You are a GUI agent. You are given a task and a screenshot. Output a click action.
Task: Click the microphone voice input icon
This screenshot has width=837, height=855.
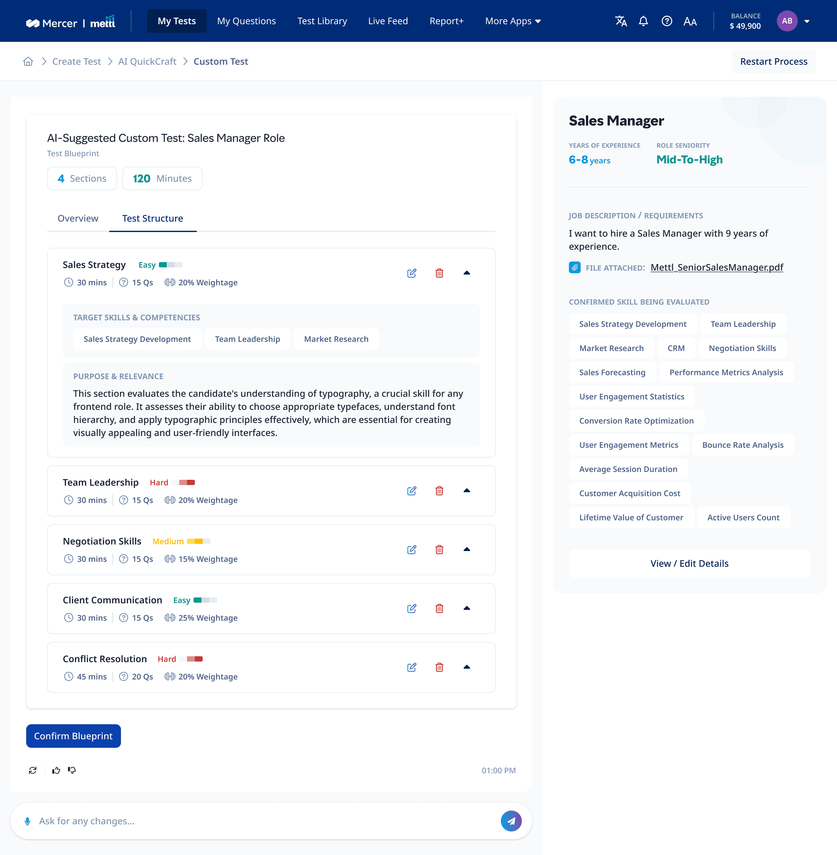(27, 821)
